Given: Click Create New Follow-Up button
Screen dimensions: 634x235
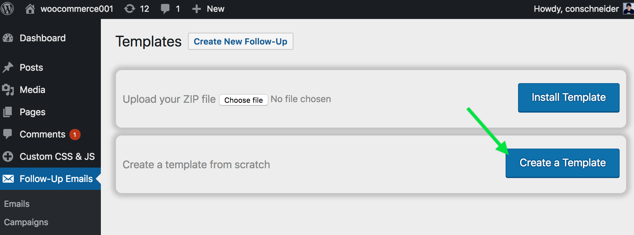Looking at the screenshot, I should coord(241,41).
